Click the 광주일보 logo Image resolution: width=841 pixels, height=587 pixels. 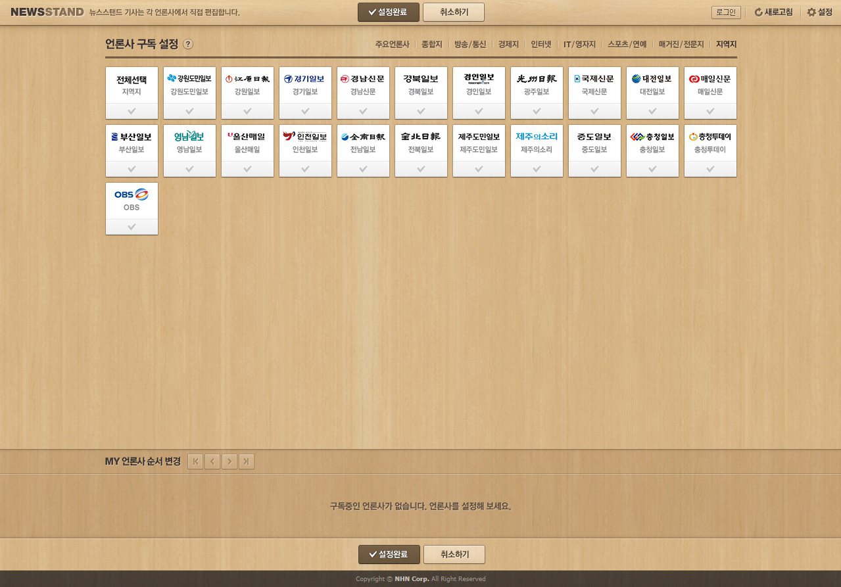tap(537, 79)
